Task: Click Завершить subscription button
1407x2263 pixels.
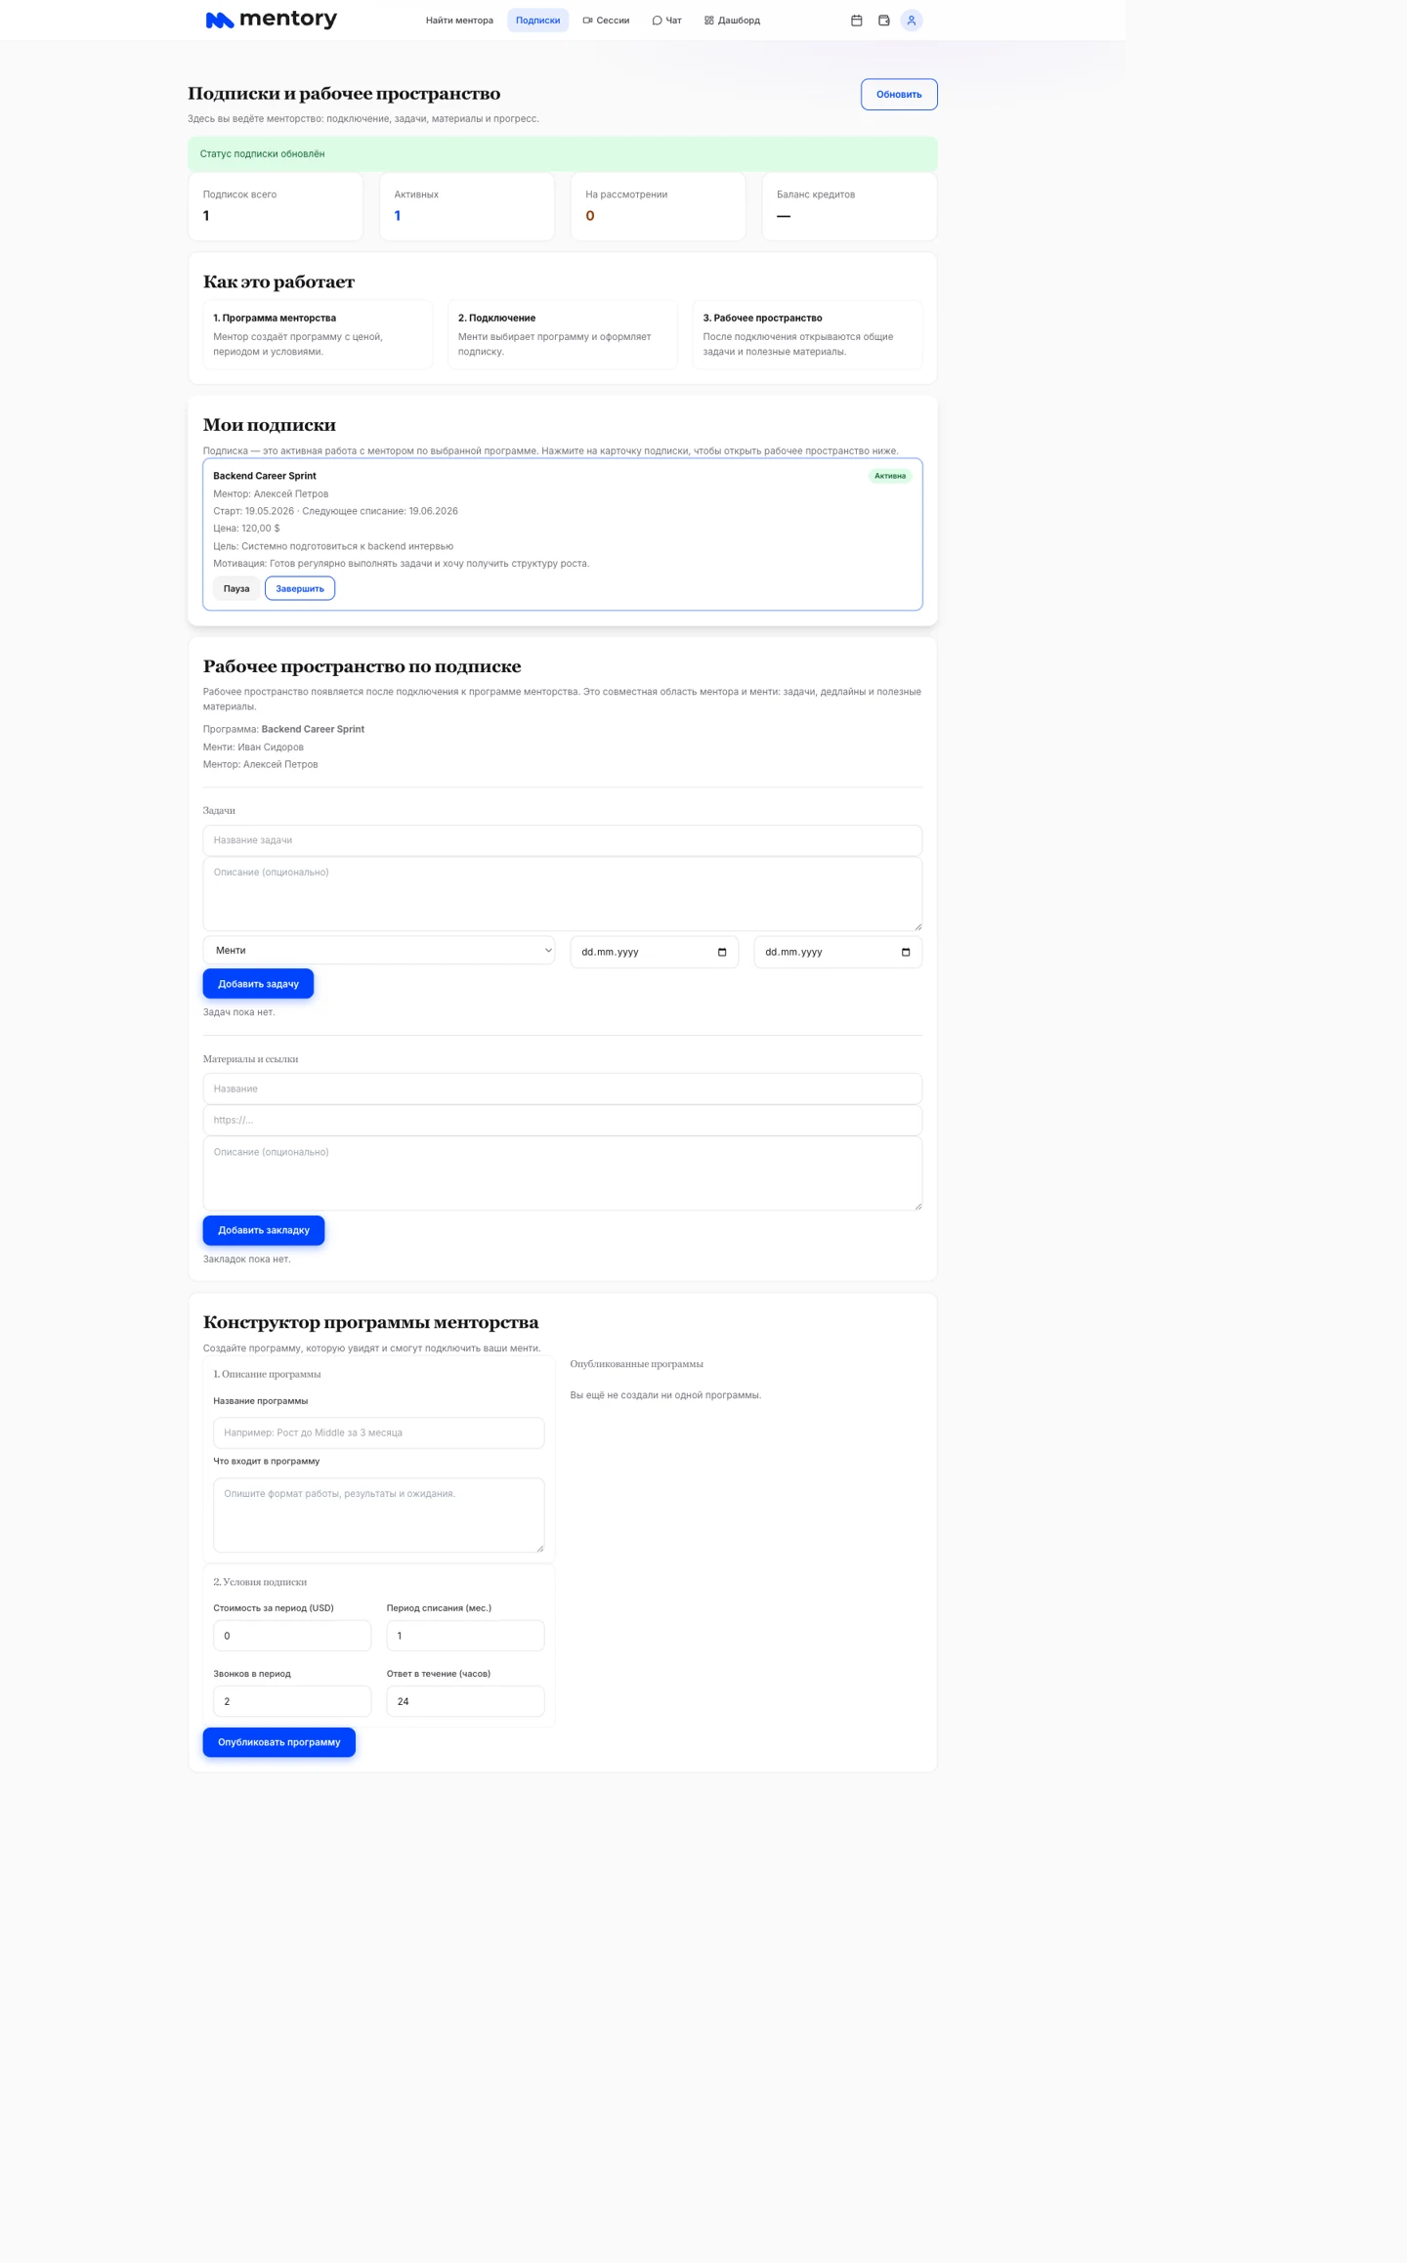Action: point(300,588)
